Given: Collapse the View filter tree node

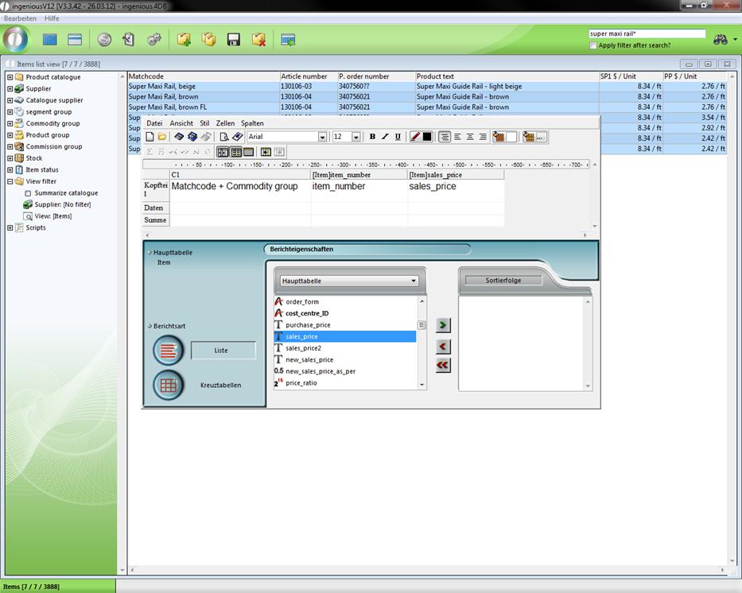Looking at the screenshot, I should pos(10,181).
